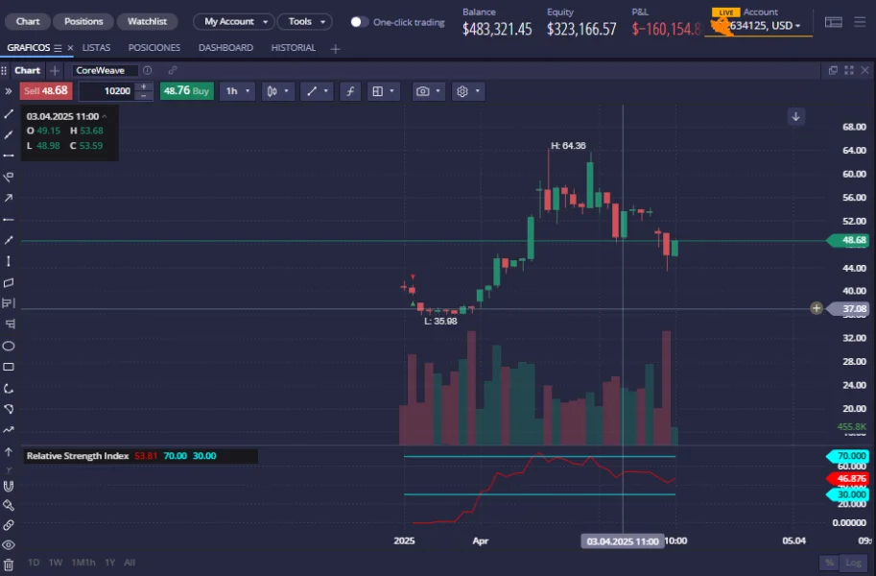This screenshot has height=576, width=876.
Task: Select the parallel channel drawing tool
Action: (9, 282)
